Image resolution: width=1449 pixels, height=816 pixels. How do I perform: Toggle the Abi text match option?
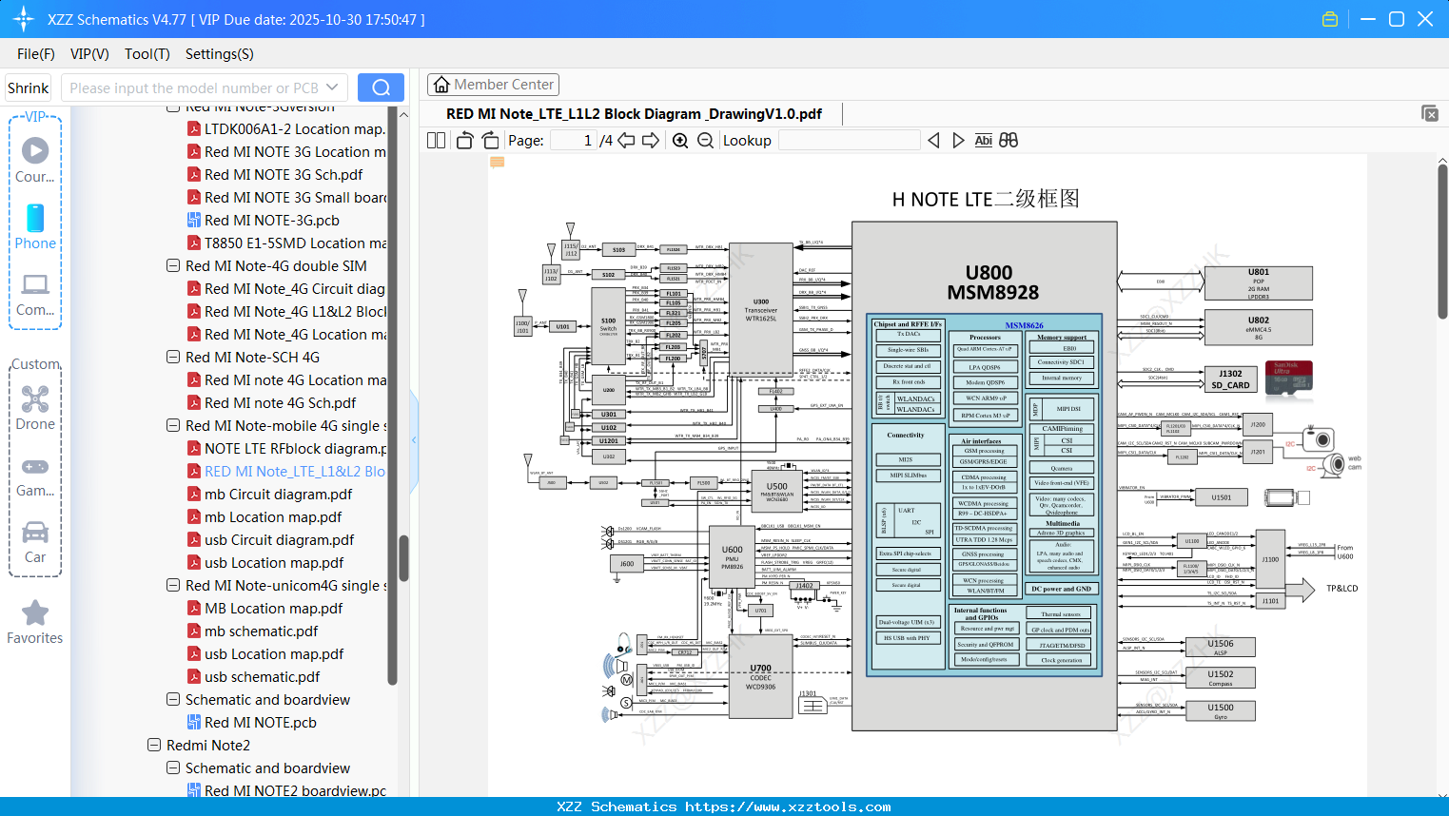[984, 141]
